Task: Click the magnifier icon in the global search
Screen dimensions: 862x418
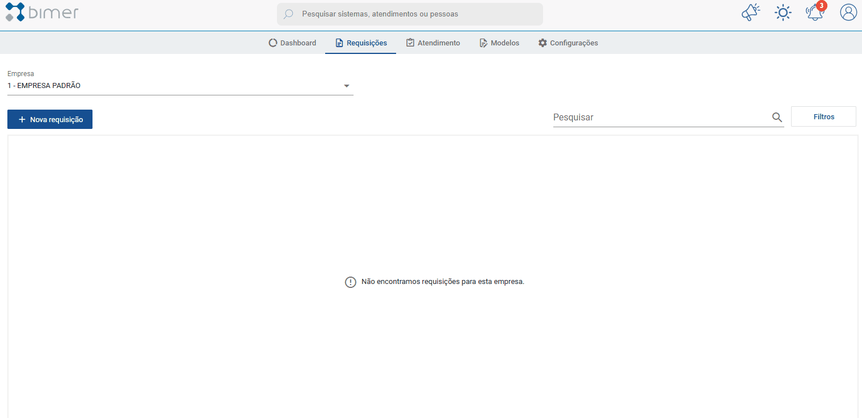Action: coord(288,14)
